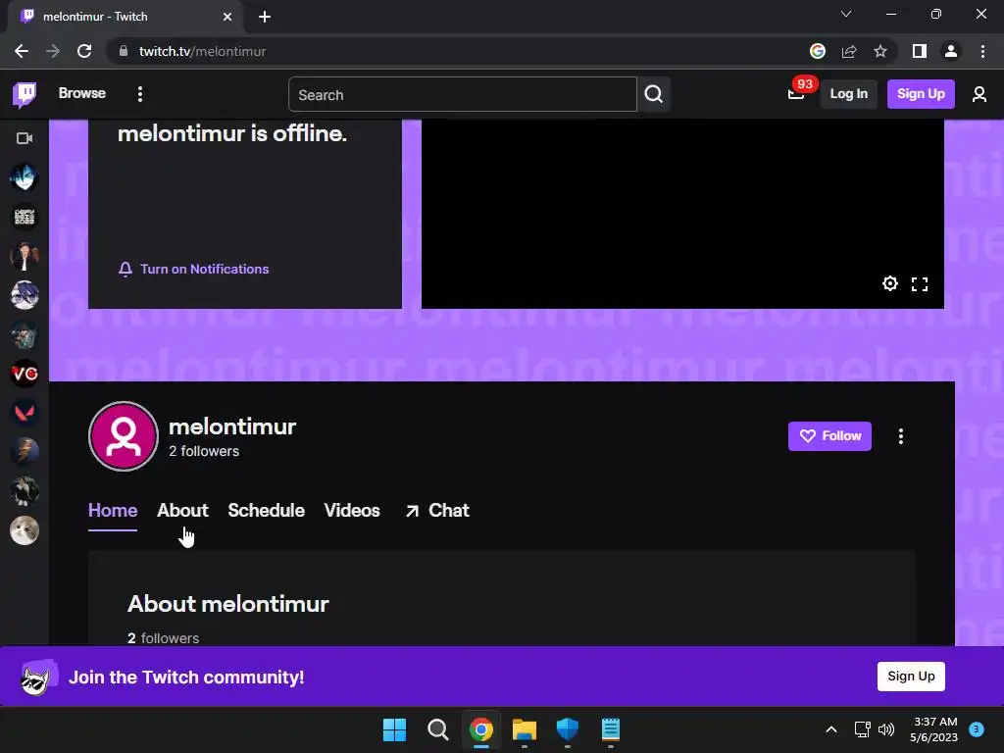The image size is (1004, 753).
Task: Open the three-dot menu beside Follow
Action: coord(900,436)
